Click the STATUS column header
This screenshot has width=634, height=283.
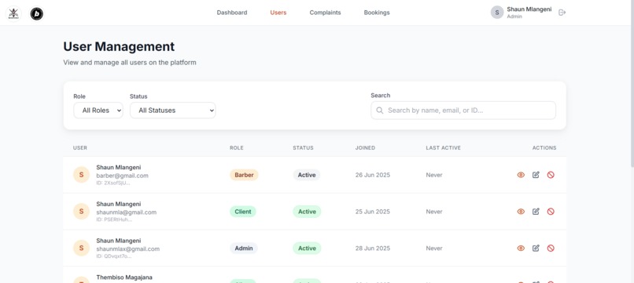pyautogui.click(x=304, y=148)
